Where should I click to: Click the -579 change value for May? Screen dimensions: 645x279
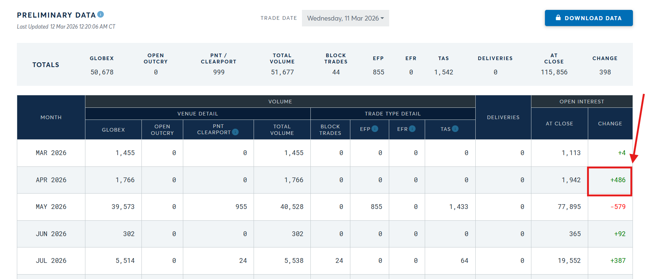tap(618, 207)
